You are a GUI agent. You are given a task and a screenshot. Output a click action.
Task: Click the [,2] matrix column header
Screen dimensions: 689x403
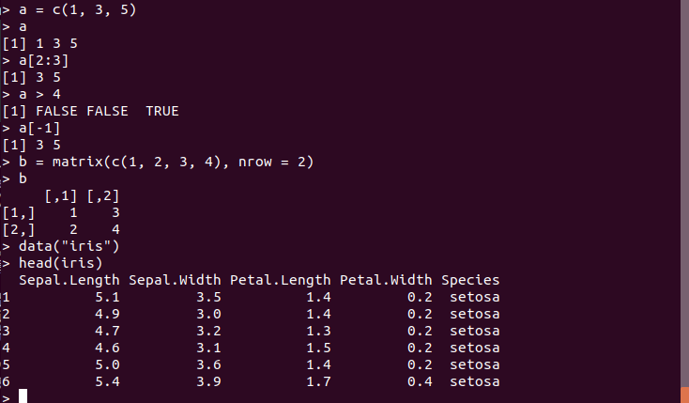(102, 196)
